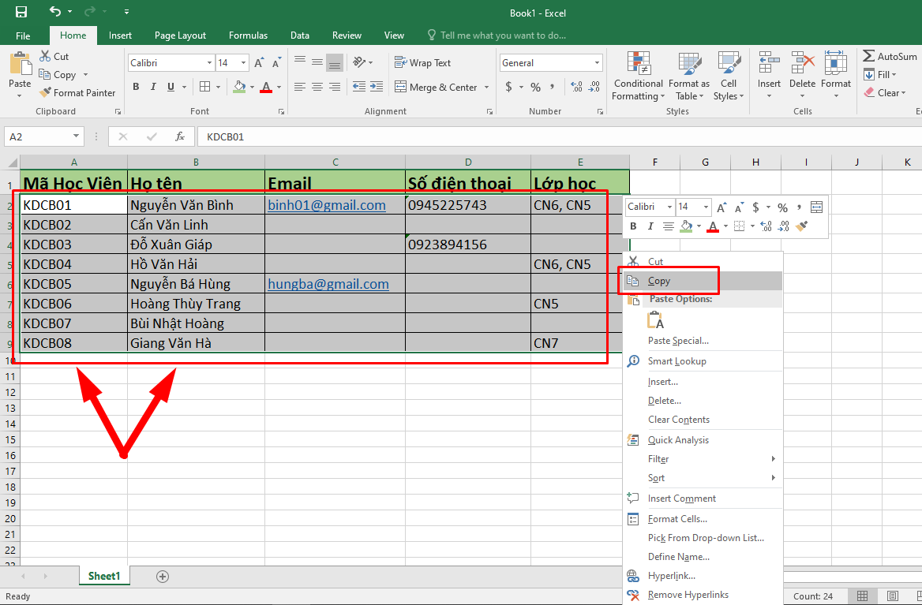Open the hungba@gmail.com hyperlink
The image size is (922, 605).
click(x=328, y=284)
